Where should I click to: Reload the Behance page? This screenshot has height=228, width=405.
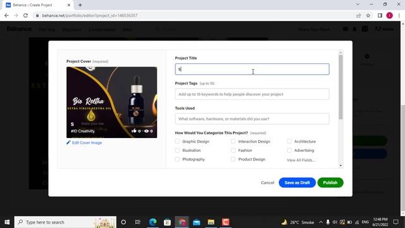[x=25, y=15]
